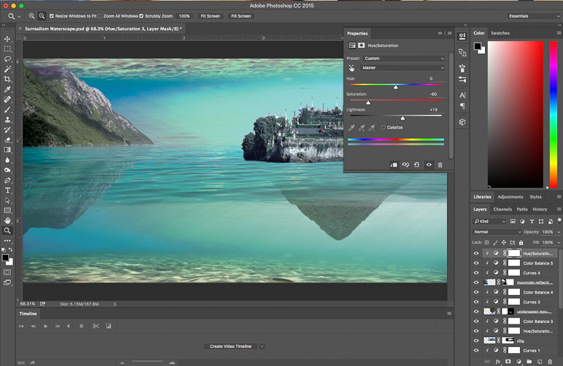Collapse Properties panel double-arrow
The image size is (563, 366).
coord(440,33)
